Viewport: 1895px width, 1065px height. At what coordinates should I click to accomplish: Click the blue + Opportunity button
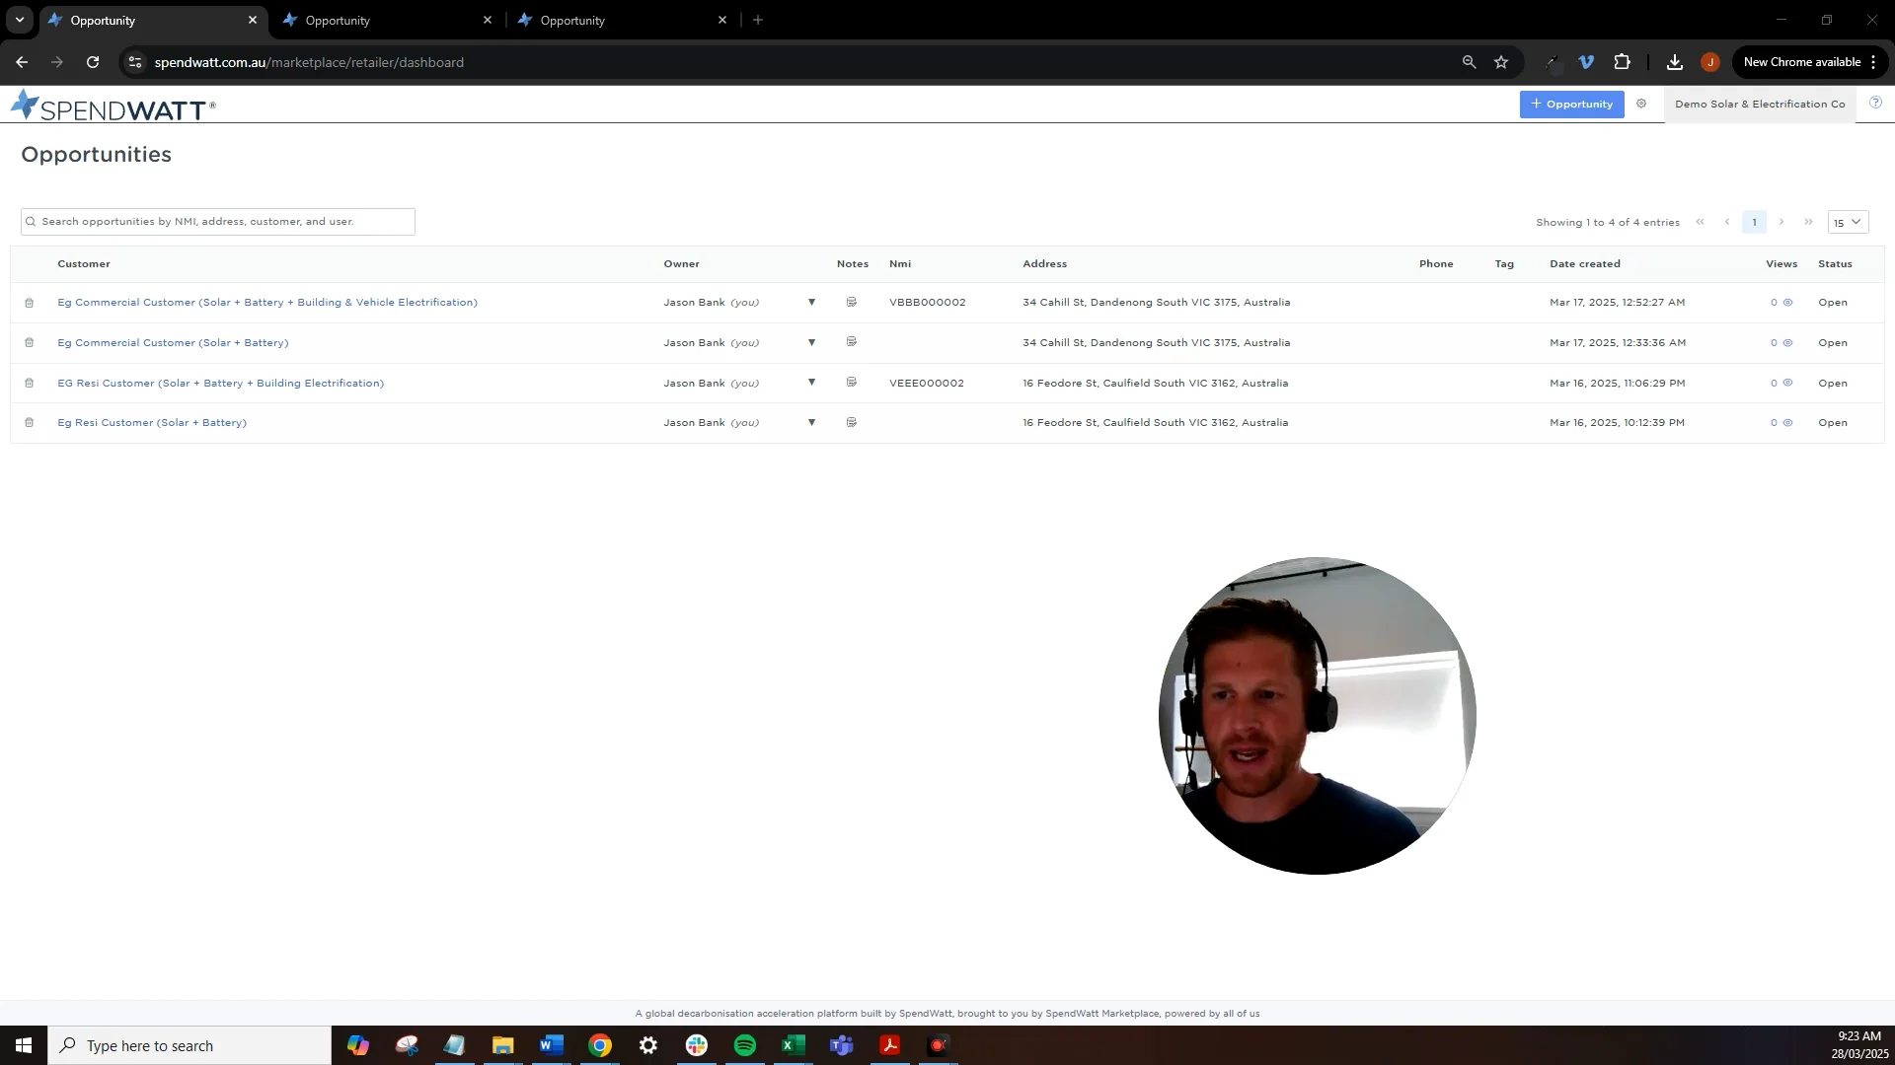point(1571,104)
